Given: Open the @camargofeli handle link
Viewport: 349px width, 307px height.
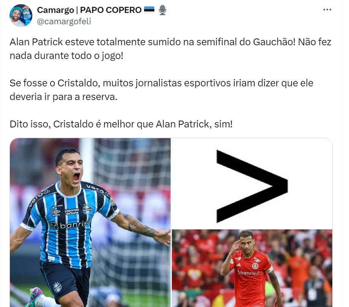Looking at the screenshot, I should (64, 22).
